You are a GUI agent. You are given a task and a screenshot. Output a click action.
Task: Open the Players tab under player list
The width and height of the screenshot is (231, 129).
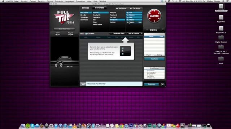click(x=149, y=55)
